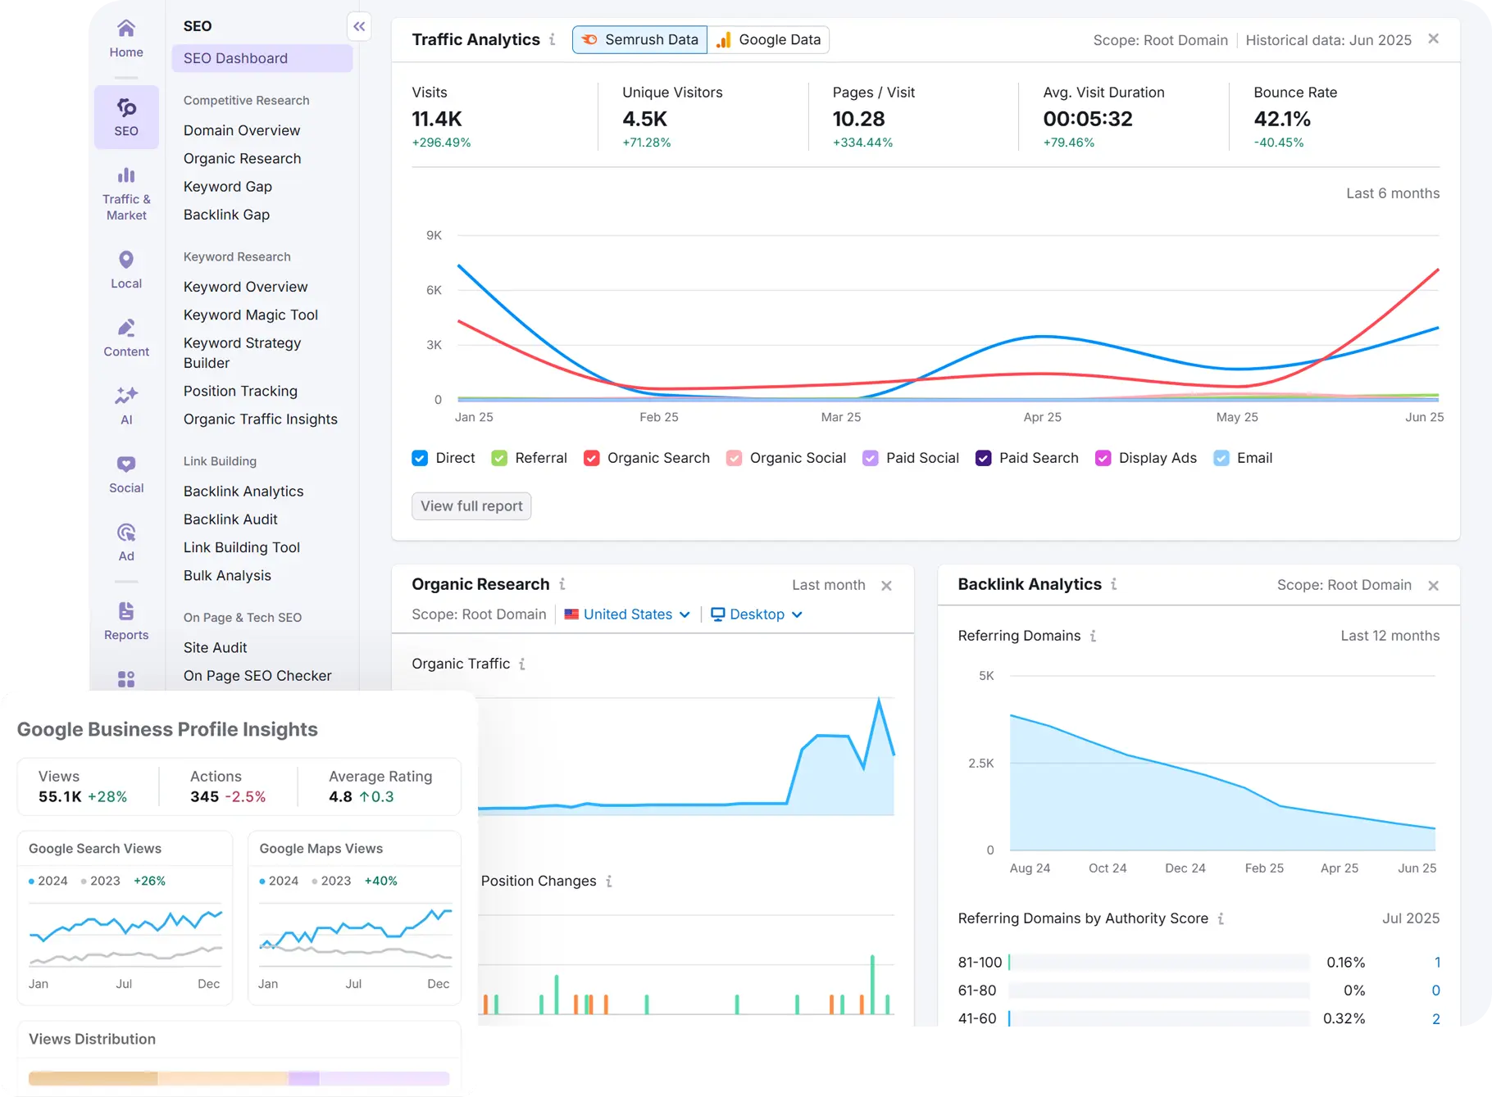The image size is (1492, 1097).
Task: Select the SEO sidebar icon
Action: pos(126,107)
